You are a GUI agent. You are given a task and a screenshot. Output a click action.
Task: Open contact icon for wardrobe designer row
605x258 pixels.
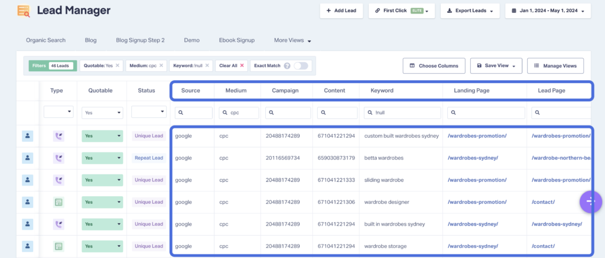pos(27,202)
